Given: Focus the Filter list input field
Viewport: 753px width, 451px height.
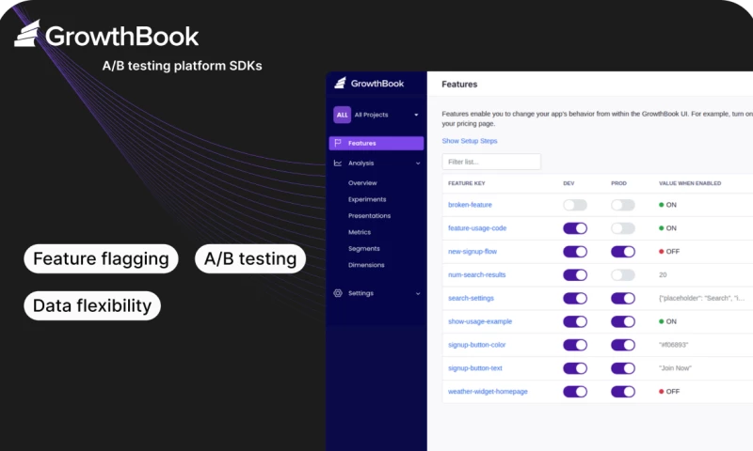Looking at the screenshot, I should pos(491,162).
